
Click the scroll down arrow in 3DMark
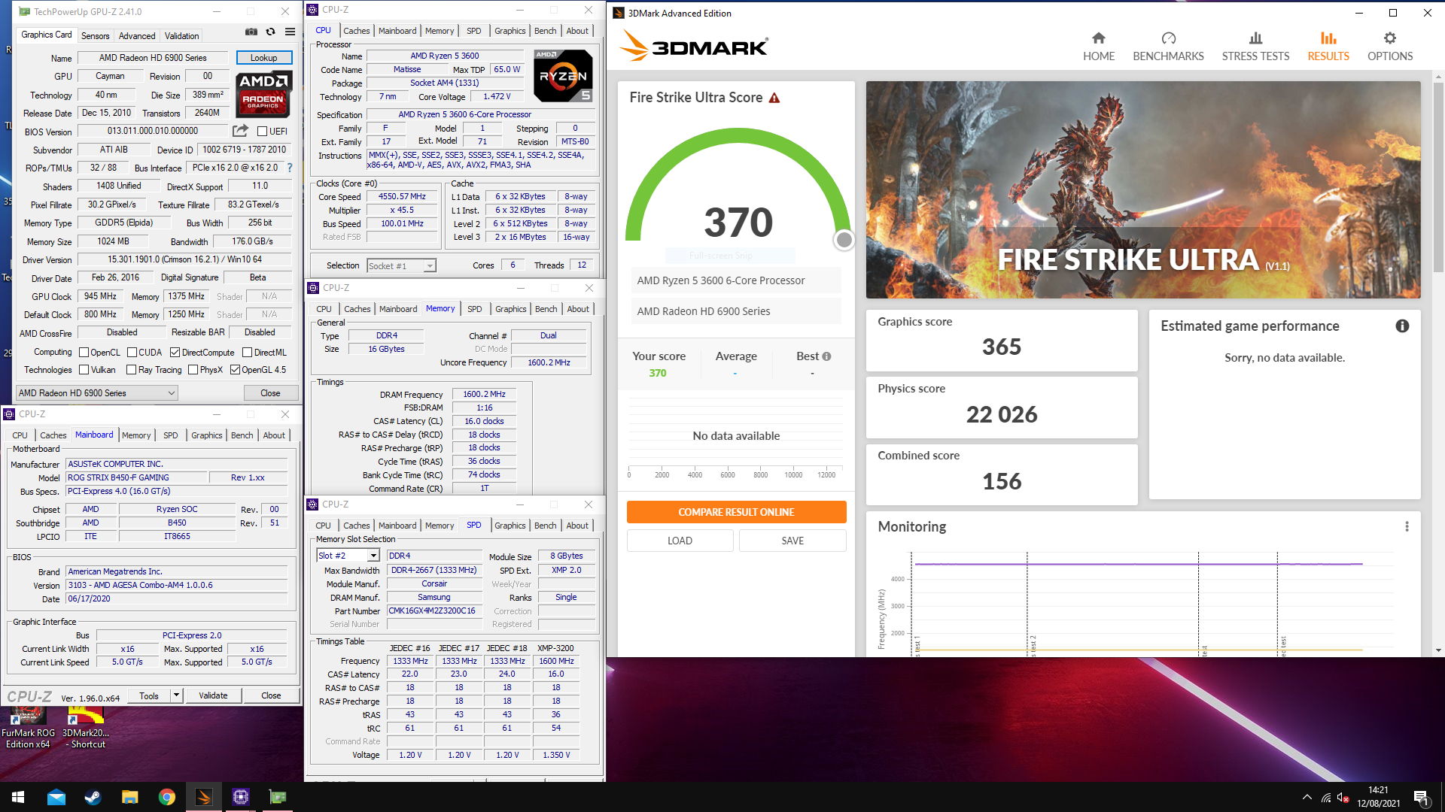tap(1438, 650)
